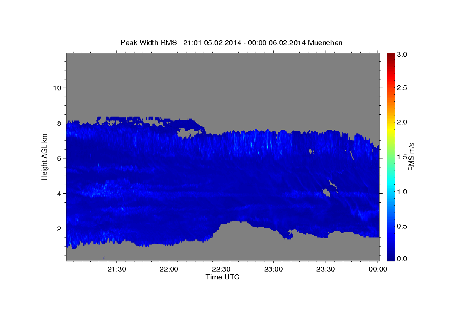Click the '23:30' time axis label
469x313 pixels.
325,269
